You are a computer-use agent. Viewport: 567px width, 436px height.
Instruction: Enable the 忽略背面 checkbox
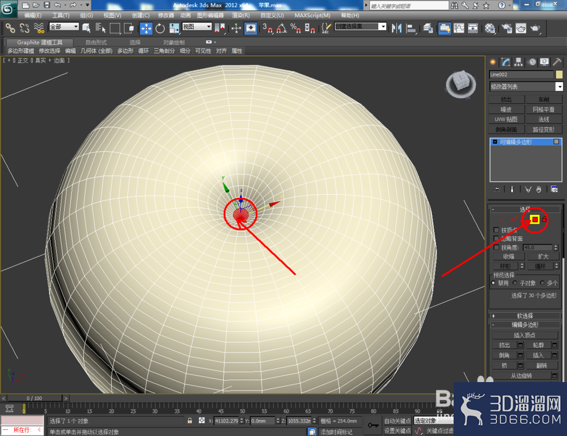[496, 238]
